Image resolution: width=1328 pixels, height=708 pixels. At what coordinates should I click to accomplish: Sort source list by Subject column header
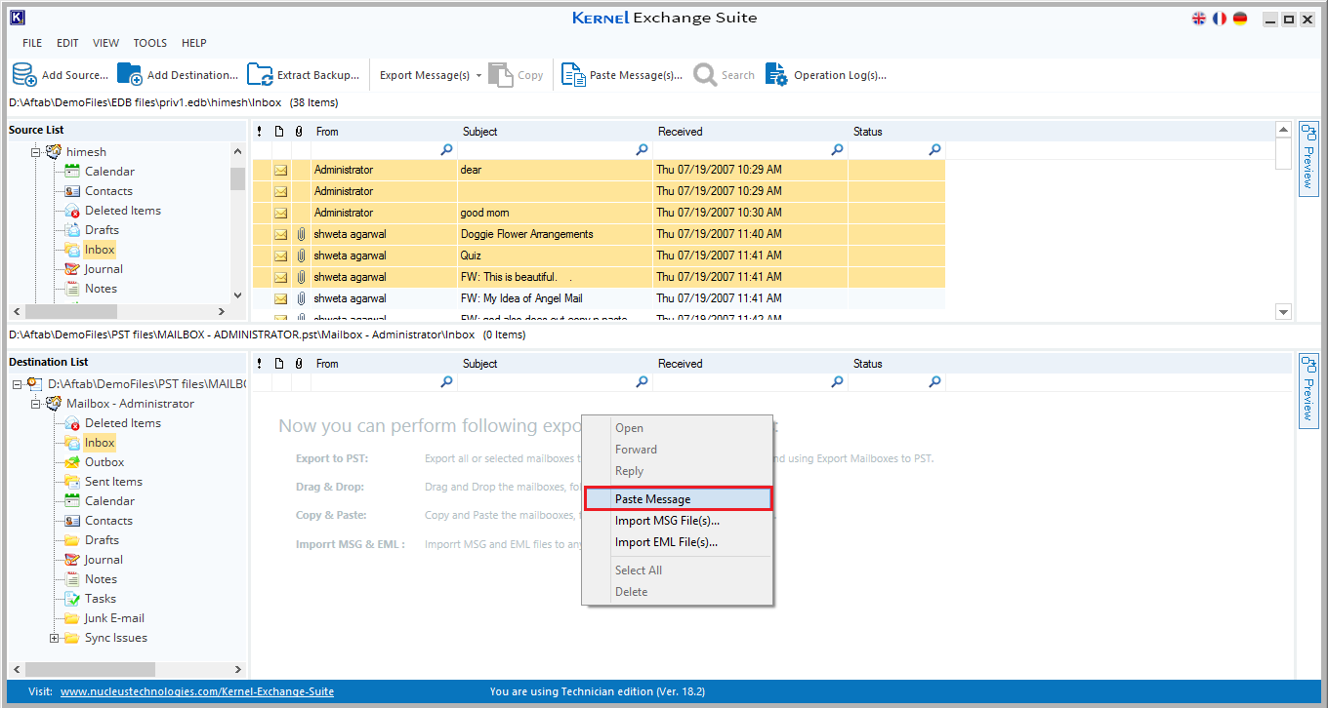[555, 132]
